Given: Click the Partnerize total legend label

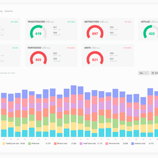Looking at the screenshot, I should [114, 143].
